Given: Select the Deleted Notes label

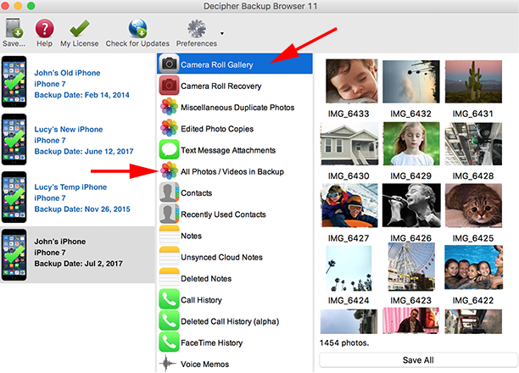Looking at the screenshot, I should coord(206,279).
